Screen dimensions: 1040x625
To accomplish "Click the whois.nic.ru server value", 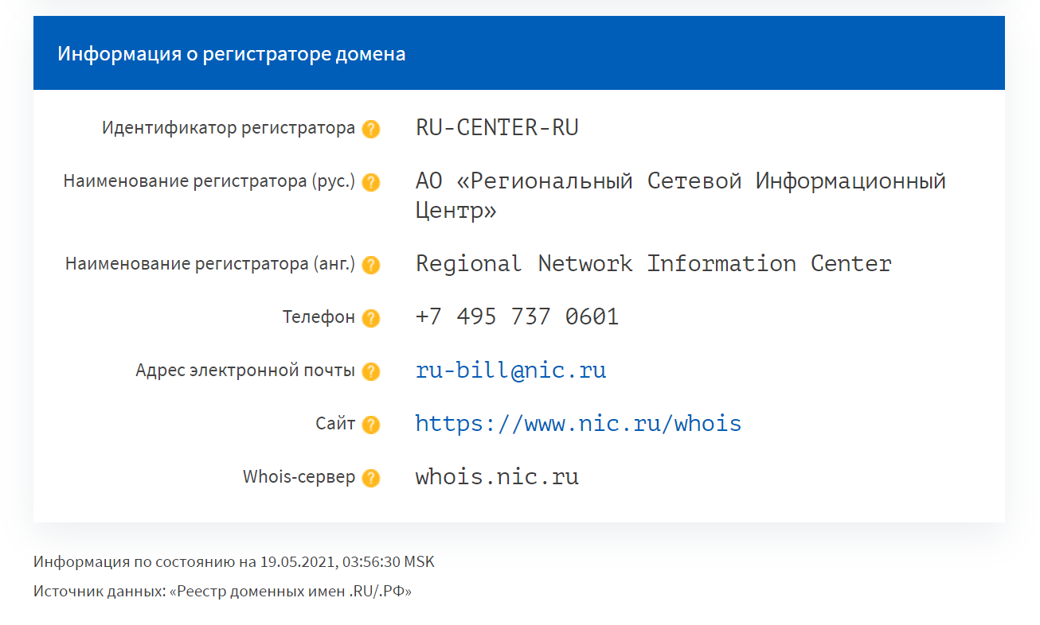I will pyautogui.click(x=498, y=476).
